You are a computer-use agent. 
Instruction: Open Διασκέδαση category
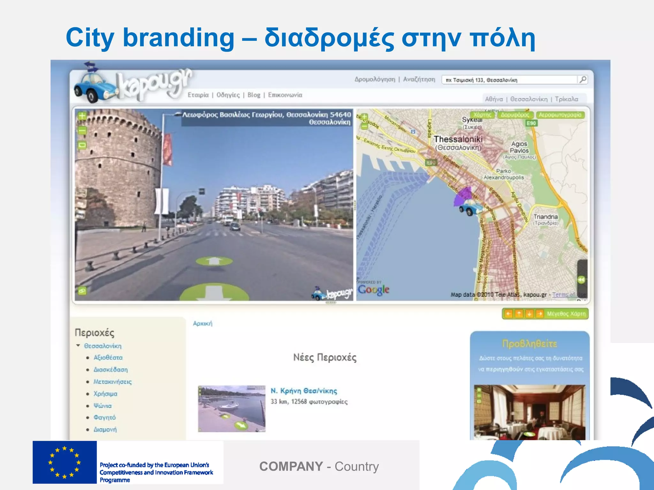click(110, 369)
